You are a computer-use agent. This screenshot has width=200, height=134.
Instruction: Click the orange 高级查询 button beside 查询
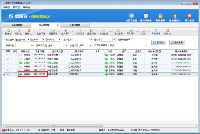click(177, 42)
